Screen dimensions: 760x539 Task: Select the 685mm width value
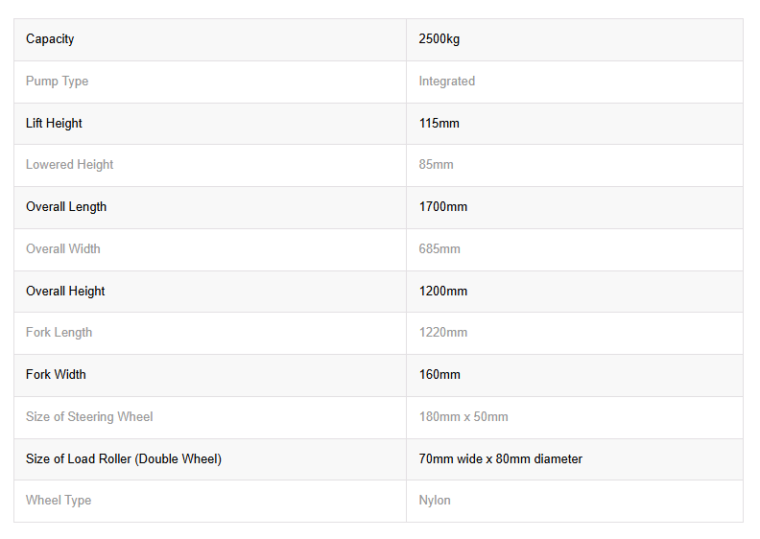439,249
